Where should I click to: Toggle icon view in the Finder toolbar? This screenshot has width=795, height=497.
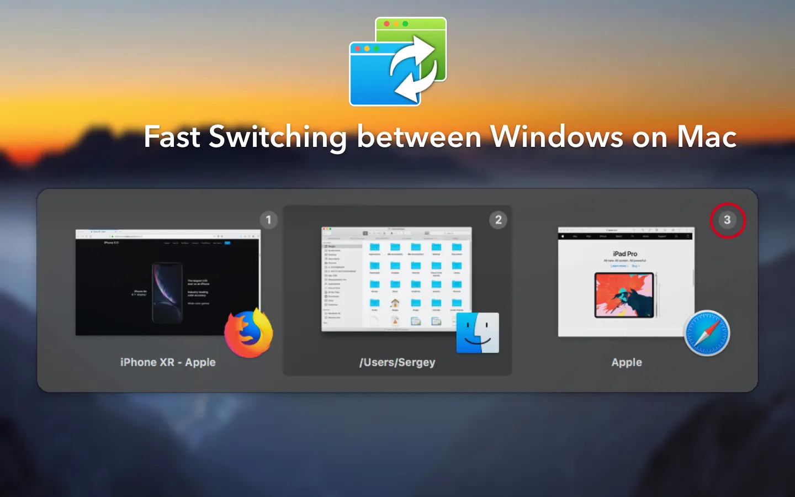365,232
